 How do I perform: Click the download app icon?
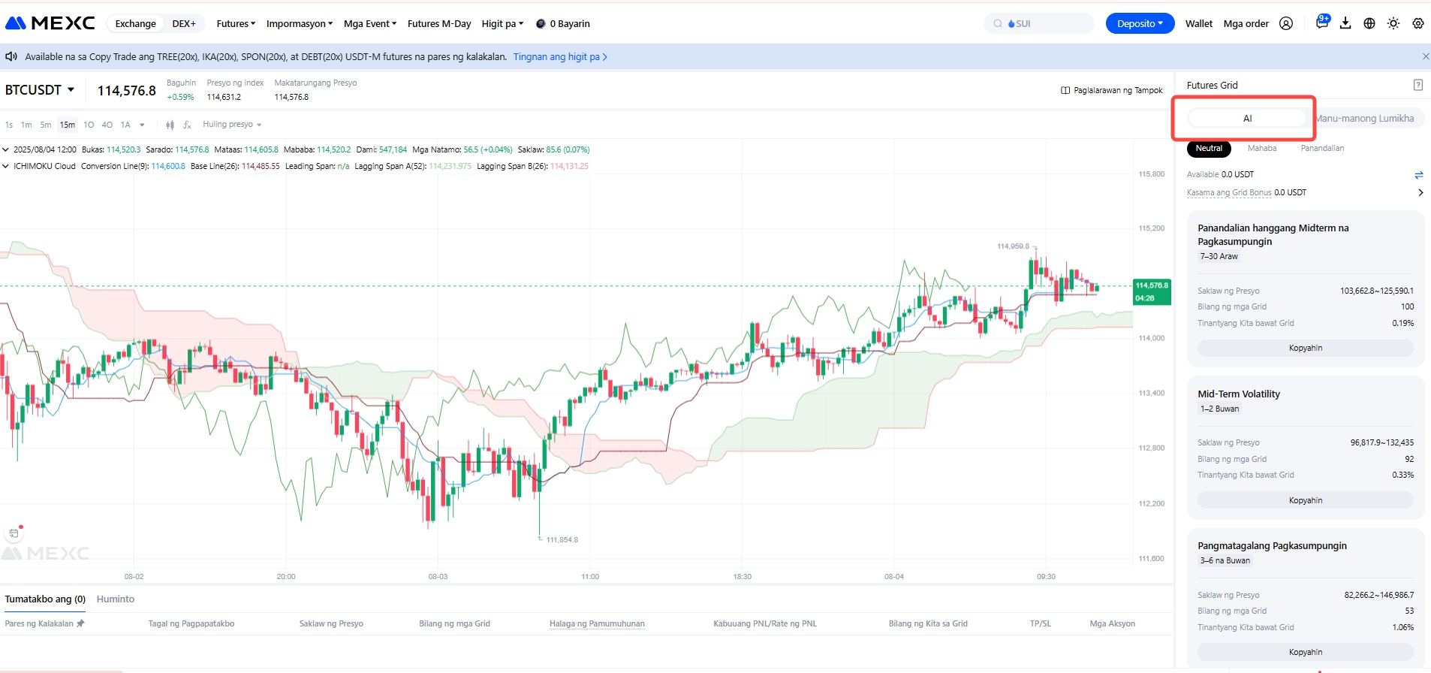coord(1345,23)
